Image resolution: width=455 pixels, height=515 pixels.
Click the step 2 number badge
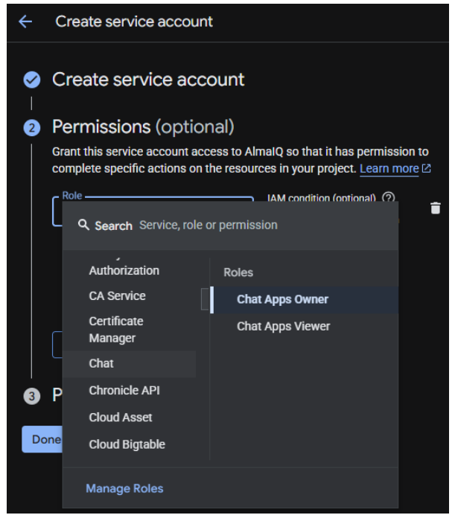pyautogui.click(x=32, y=127)
